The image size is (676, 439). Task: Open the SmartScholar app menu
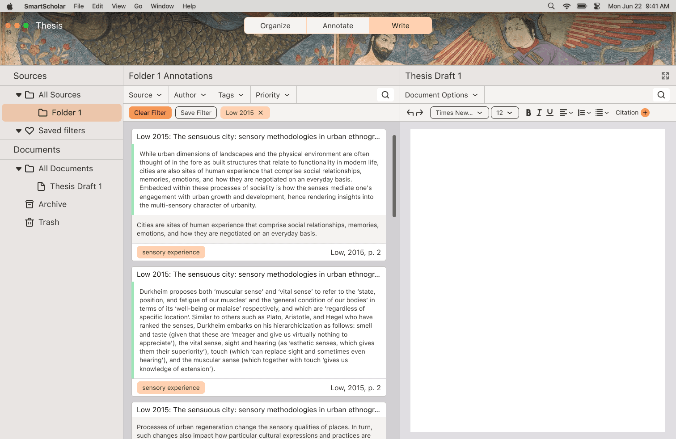(x=45, y=6)
